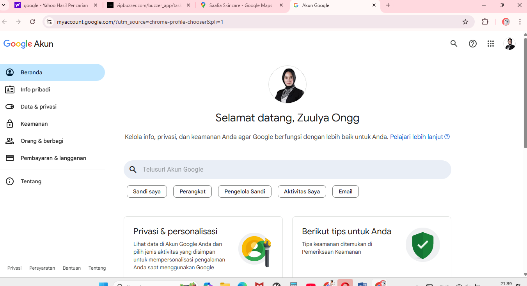Viewport: 527px width, 286px height.
Task: Open the Privasi footer link
Action: pyautogui.click(x=14, y=268)
